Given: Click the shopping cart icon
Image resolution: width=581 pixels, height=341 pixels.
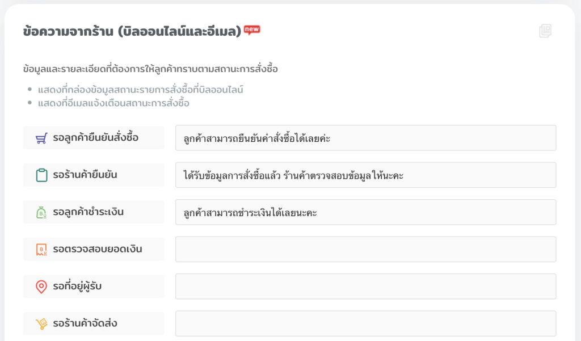Looking at the screenshot, I should point(41,138).
